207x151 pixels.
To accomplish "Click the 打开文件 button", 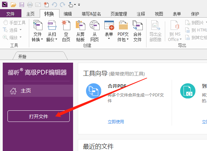I will (x=38, y=116).
